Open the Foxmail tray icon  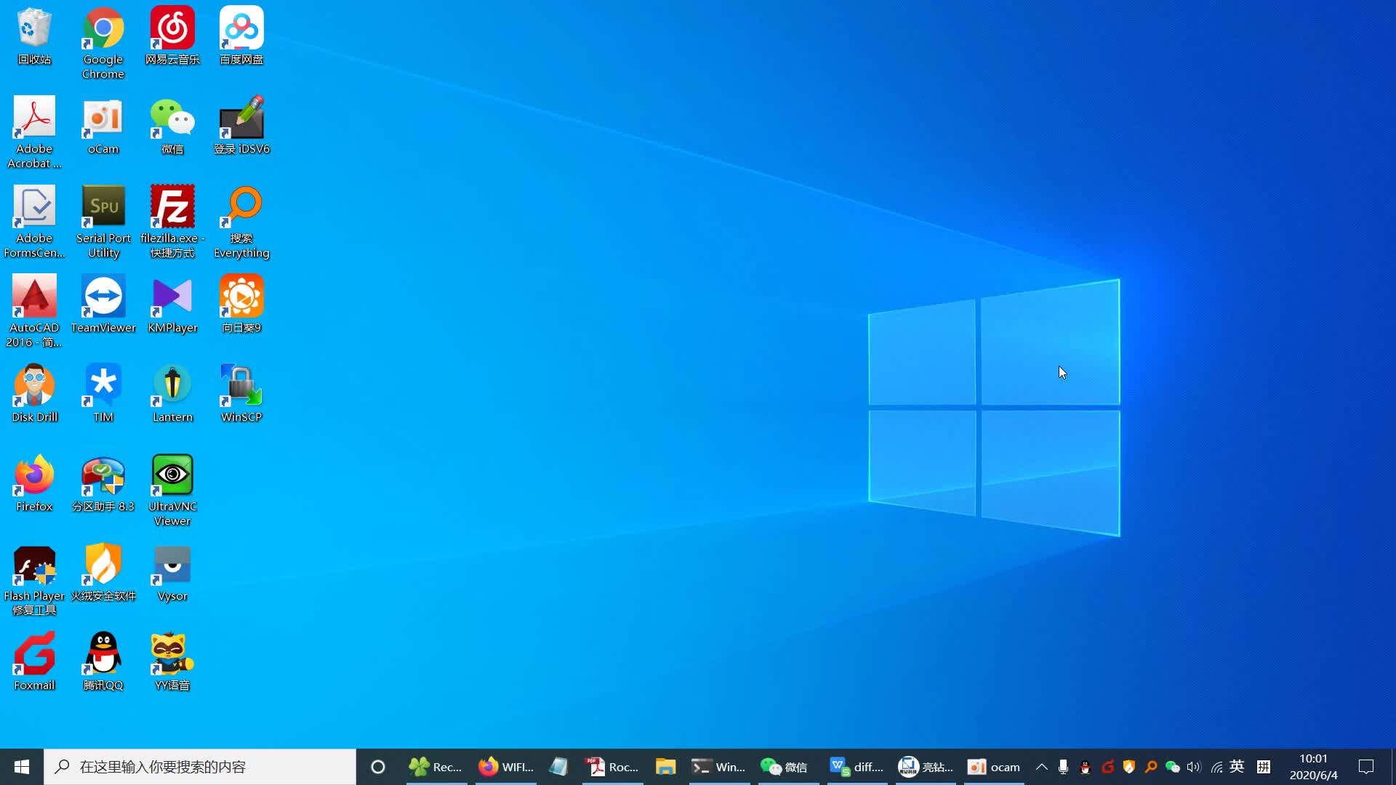tap(1107, 767)
